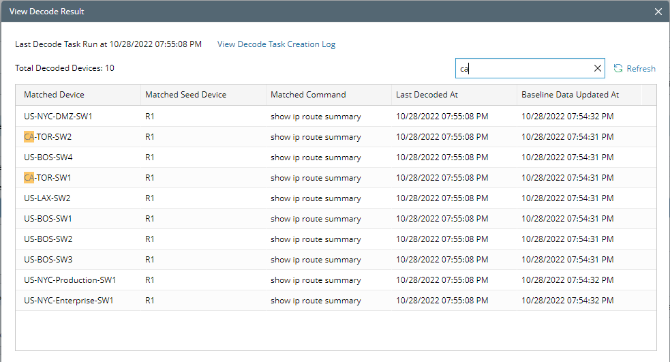This screenshot has height=362, width=670.
Task: Select the US-NYC-DMZ-SW1 device row
Action: (x=336, y=117)
